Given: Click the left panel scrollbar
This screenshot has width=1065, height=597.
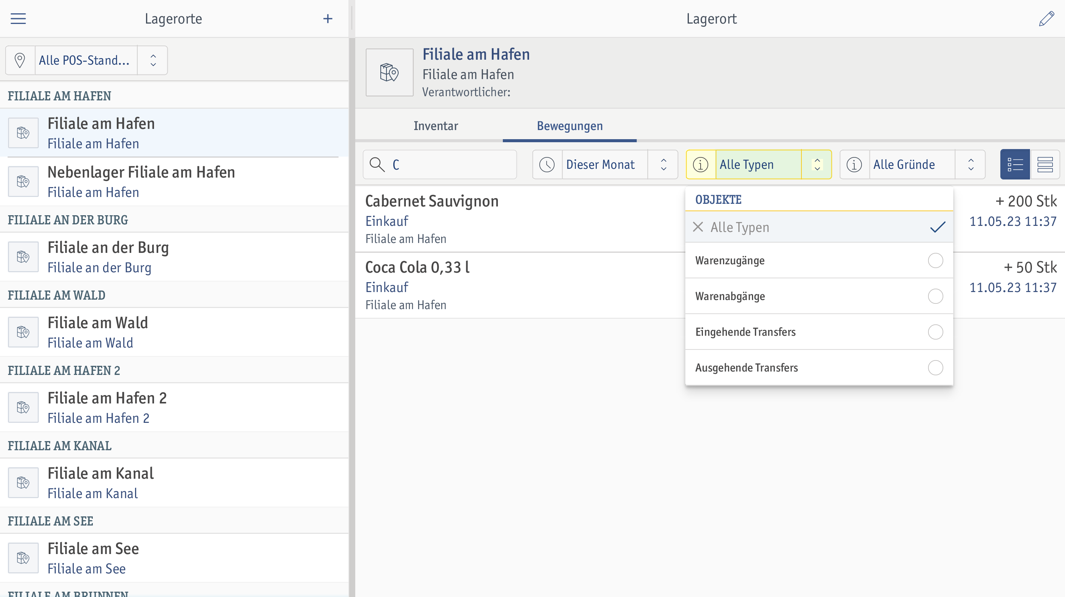Looking at the screenshot, I should point(352,317).
